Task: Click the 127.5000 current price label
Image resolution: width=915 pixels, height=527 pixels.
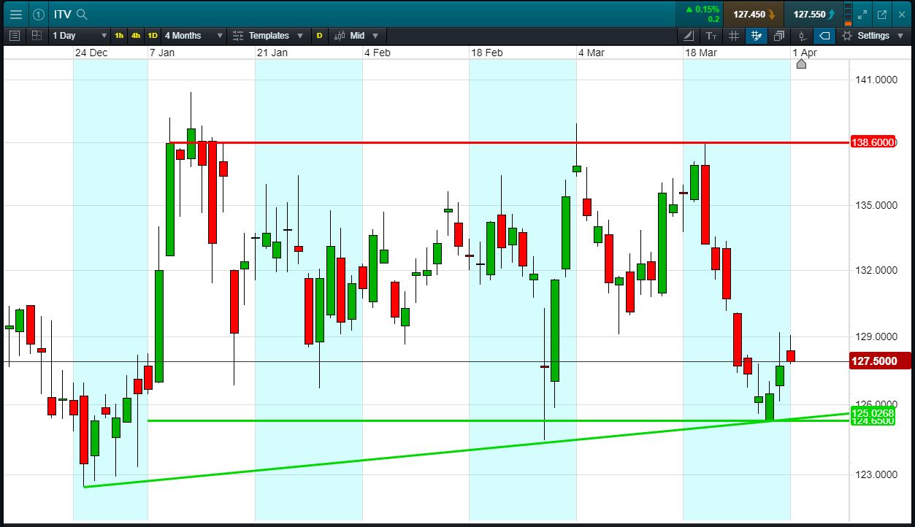Action: [x=881, y=361]
